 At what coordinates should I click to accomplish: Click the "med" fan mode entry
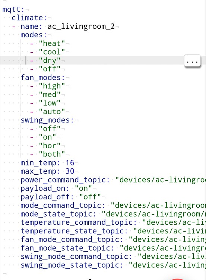50,94
